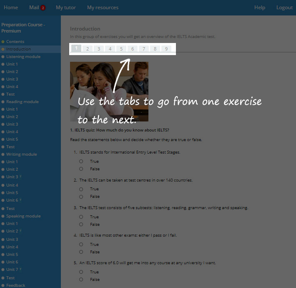Open Reading module in the sidebar

(x=22, y=102)
